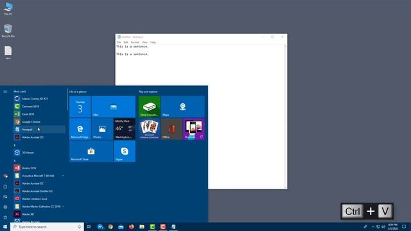Open Adobe XD from app list

point(39,214)
